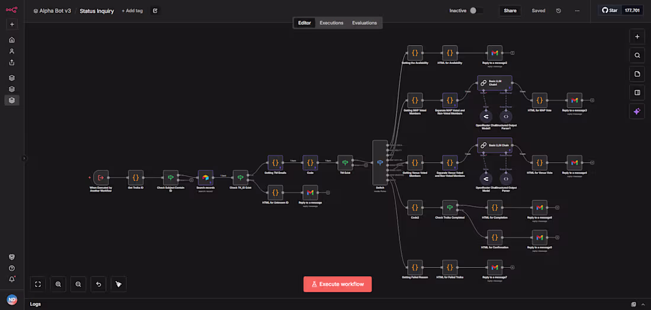Click the Share button
Image resolution: width=651 pixels, height=310 pixels.
510,11
